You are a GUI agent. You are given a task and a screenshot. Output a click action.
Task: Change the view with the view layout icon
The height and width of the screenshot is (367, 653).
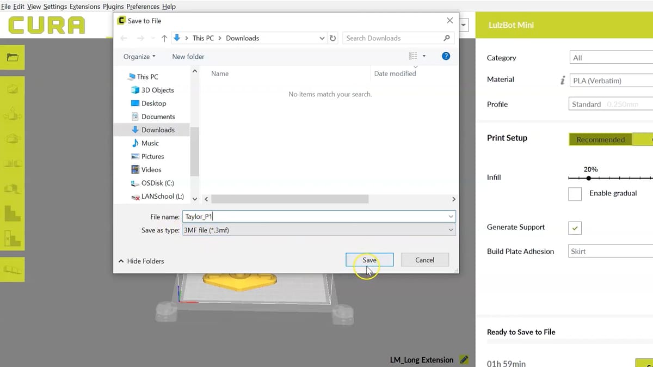point(413,56)
